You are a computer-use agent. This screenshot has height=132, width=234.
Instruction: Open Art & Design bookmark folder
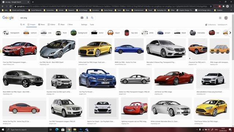click(82, 10)
